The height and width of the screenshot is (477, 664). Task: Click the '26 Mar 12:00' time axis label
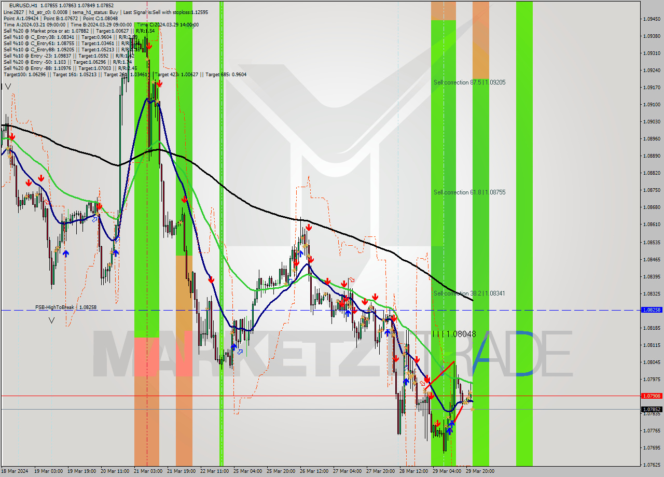(x=314, y=471)
